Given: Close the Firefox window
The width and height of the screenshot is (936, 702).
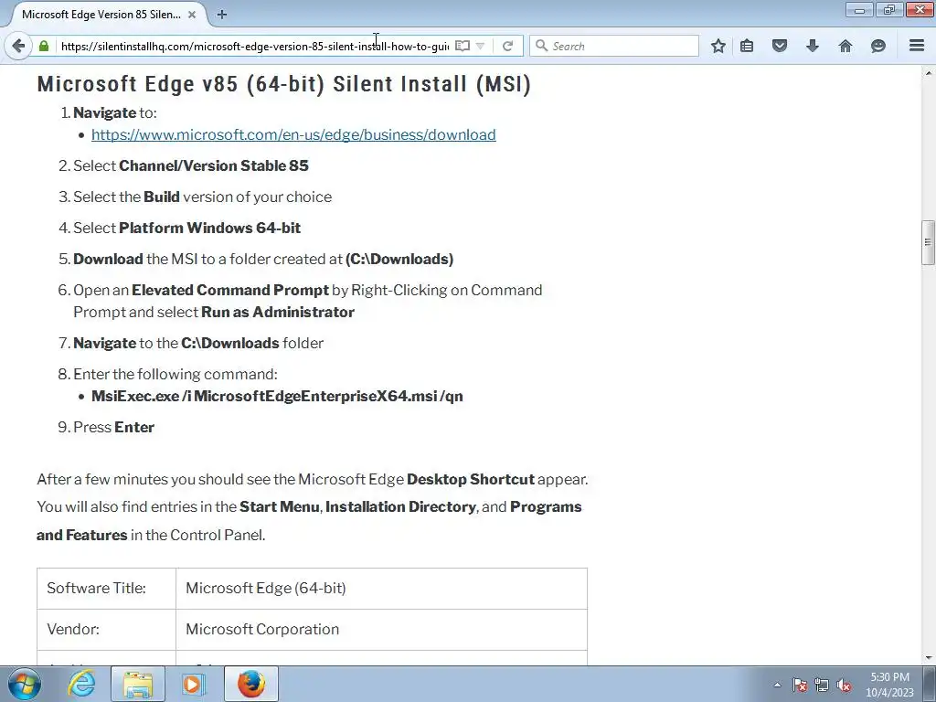Looking at the screenshot, I should (920, 9).
